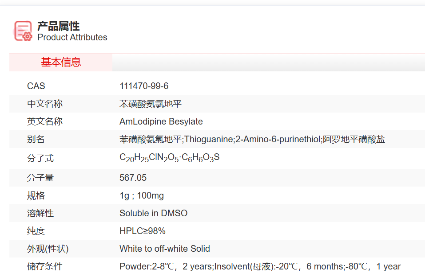The width and height of the screenshot is (425, 277).
Task: Click the specification 1g ; 100mg
Action: 142,195
